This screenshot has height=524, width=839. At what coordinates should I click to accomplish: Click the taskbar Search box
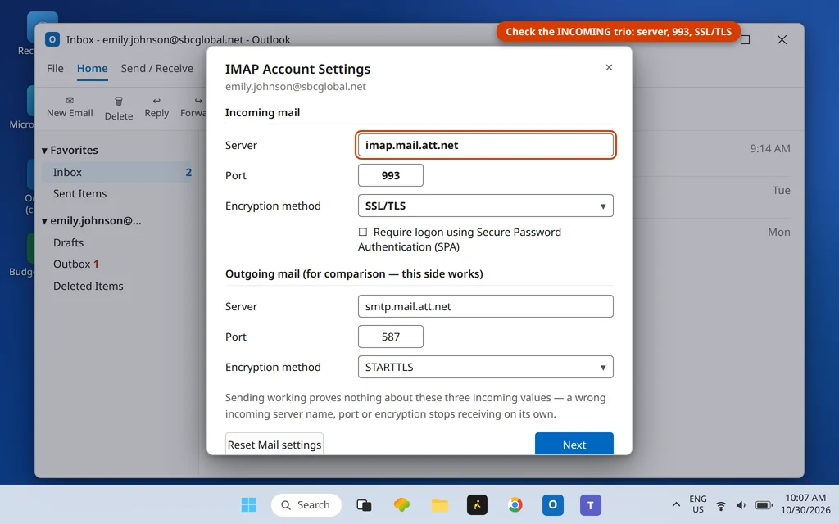pos(306,504)
